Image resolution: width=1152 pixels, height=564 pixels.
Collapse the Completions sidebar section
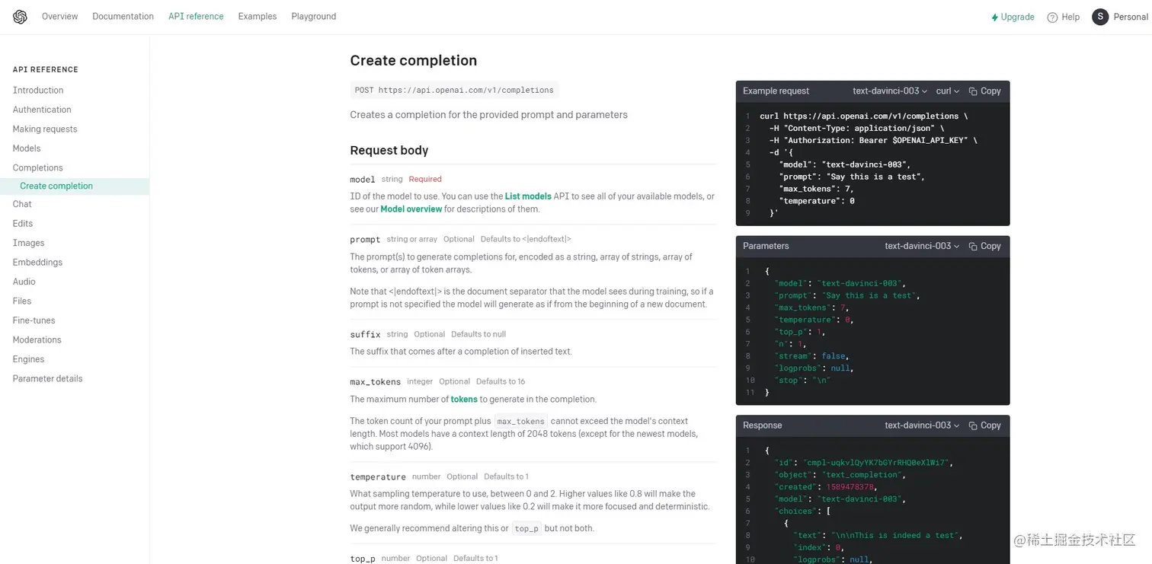pyautogui.click(x=37, y=168)
